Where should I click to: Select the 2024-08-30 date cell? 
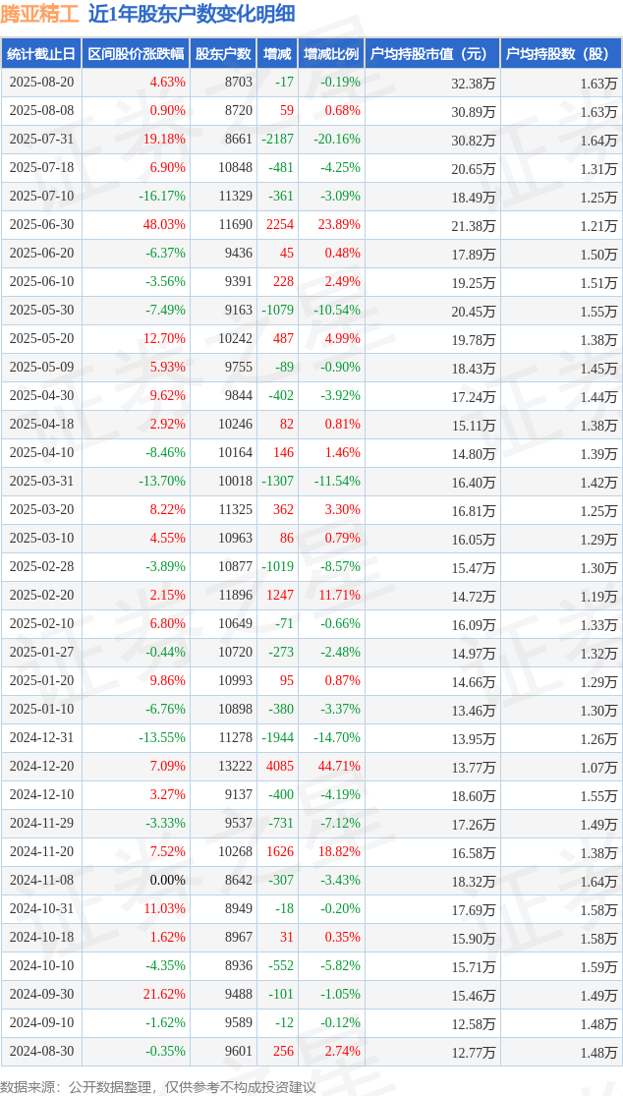(x=41, y=1051)
